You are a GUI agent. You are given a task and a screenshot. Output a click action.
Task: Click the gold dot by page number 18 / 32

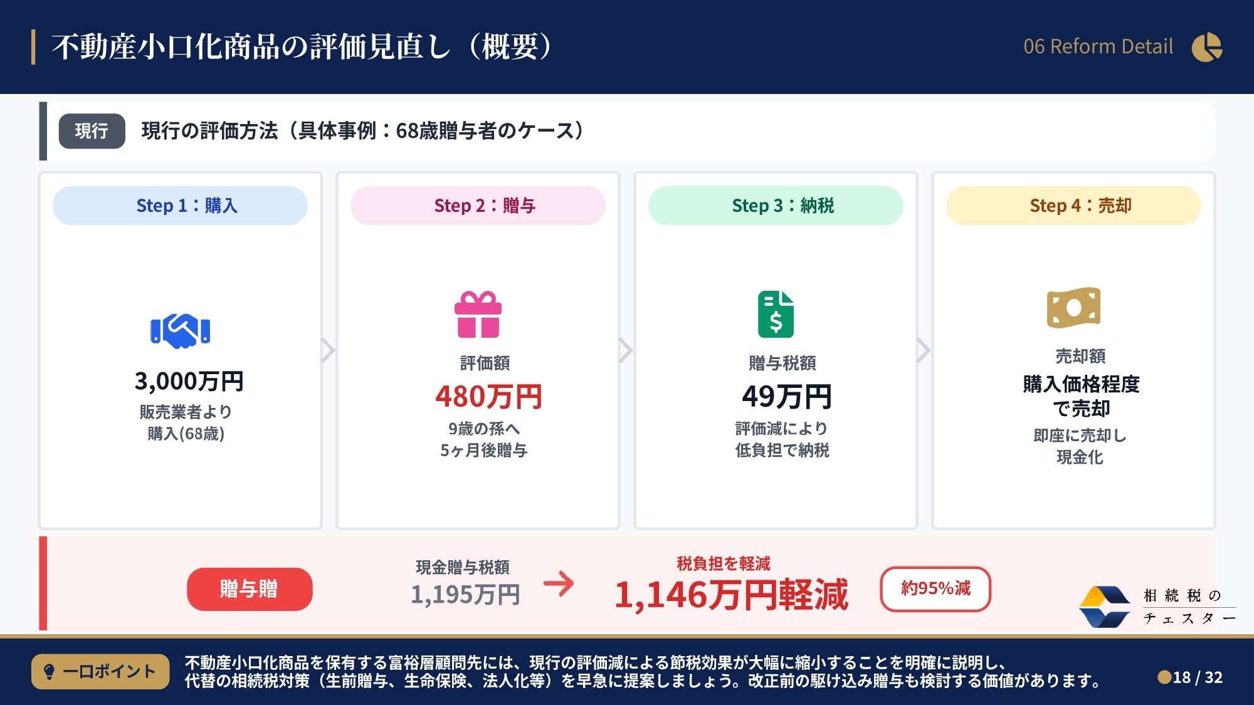tap(1164, 677)
